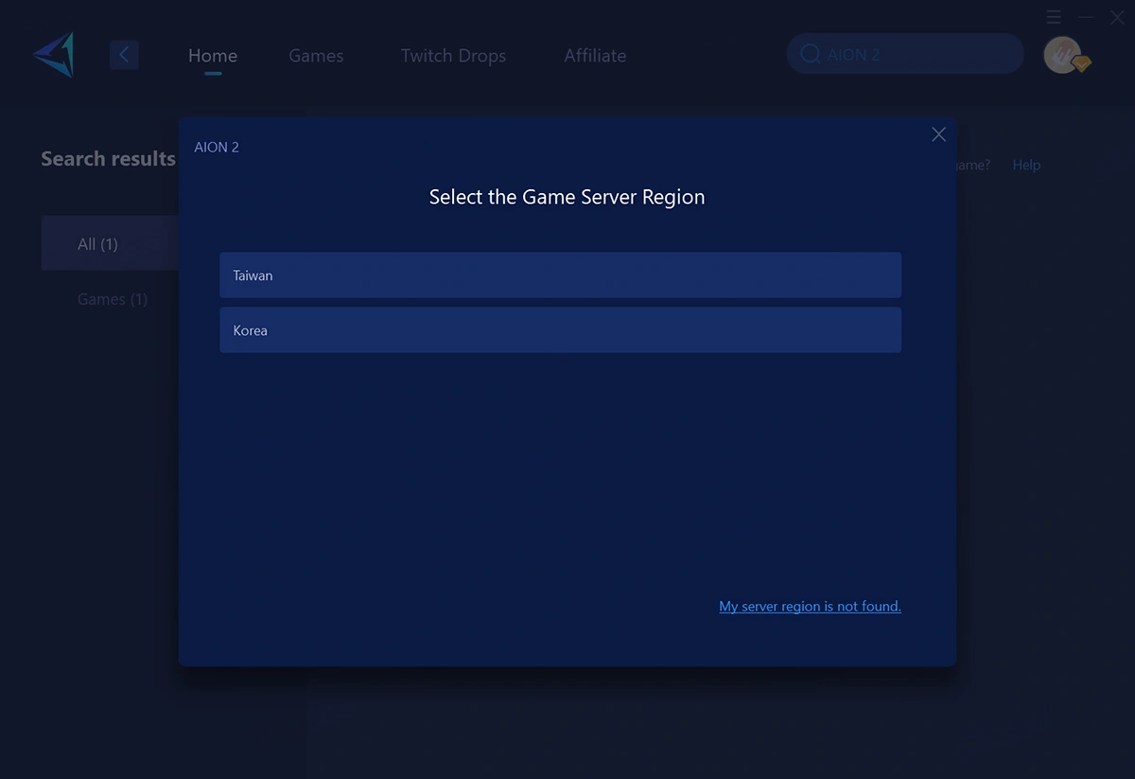Image resolution: width=1135 pixels, height=779 pixels.
Task: Select Korea server region
Action: coord(560,330)
